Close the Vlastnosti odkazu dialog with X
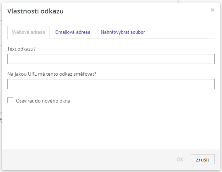 213,10
